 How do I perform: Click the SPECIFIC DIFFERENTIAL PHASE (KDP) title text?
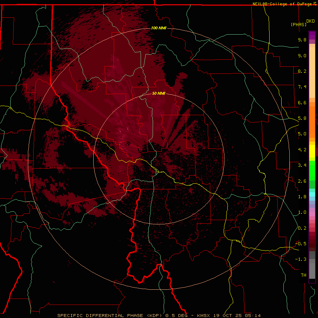109,316
